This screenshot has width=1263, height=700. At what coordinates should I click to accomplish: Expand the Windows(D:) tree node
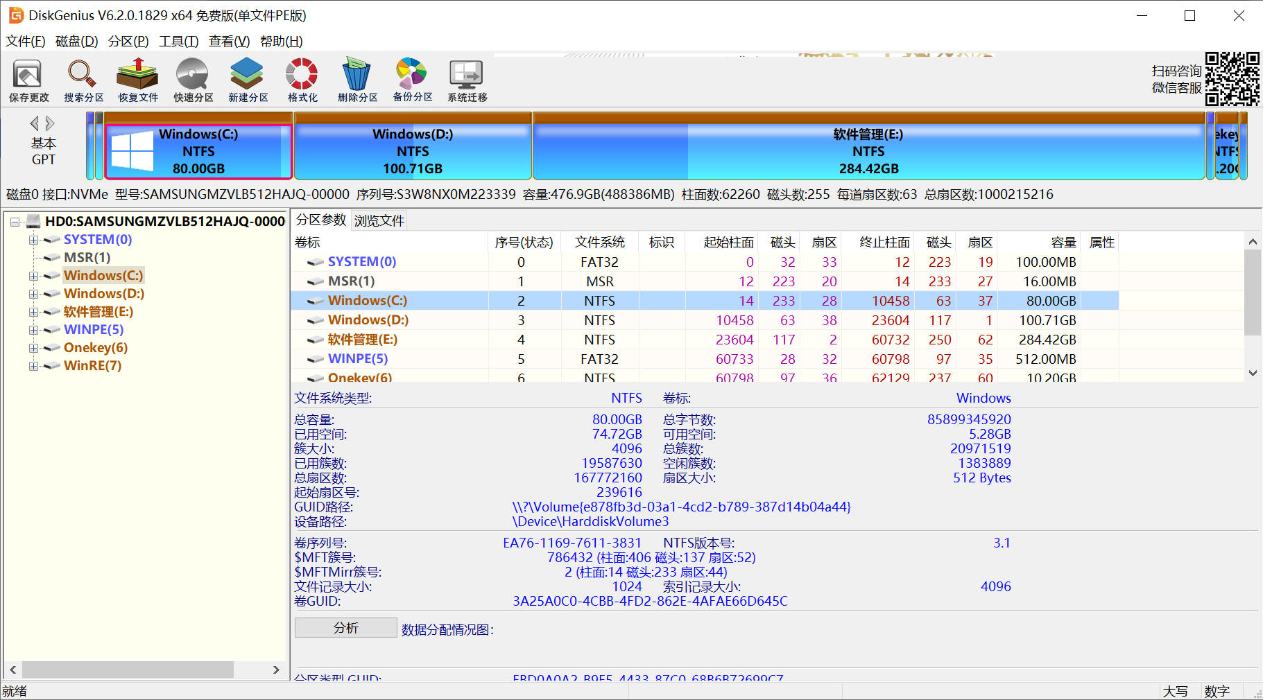[x=33, y=294]
